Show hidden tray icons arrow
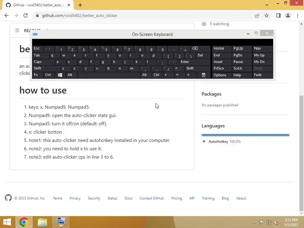This screenshot has width=304, height=228. click(x=254, y=222)
